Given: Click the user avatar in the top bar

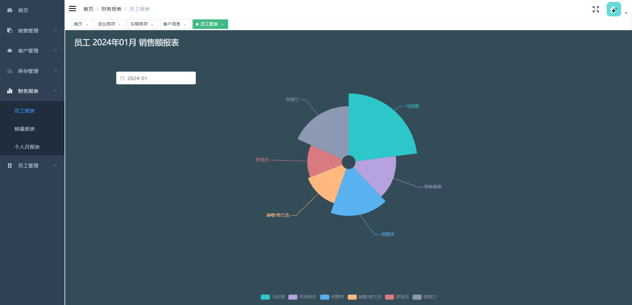Looking at the screenshot, I should [x=614, y=9].
